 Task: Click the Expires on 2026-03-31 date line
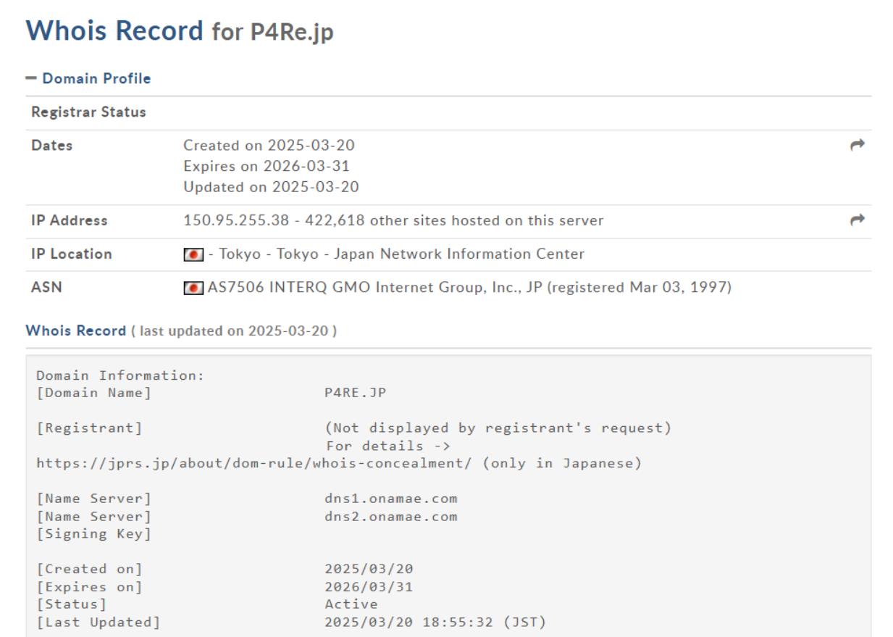266,166
